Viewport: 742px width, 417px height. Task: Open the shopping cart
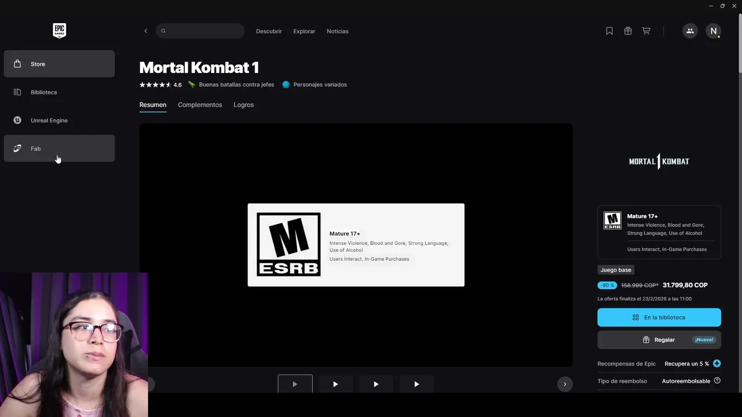tap(646, 31)
